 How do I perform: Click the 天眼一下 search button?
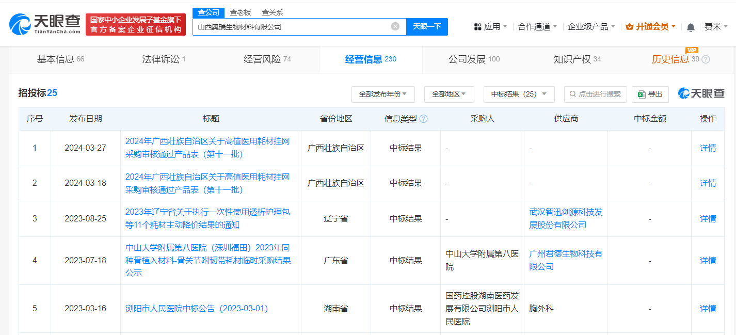[427, 26]
